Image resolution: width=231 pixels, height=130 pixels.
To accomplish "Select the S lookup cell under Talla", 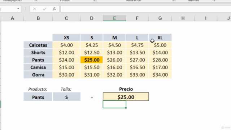I will point(66,97).
